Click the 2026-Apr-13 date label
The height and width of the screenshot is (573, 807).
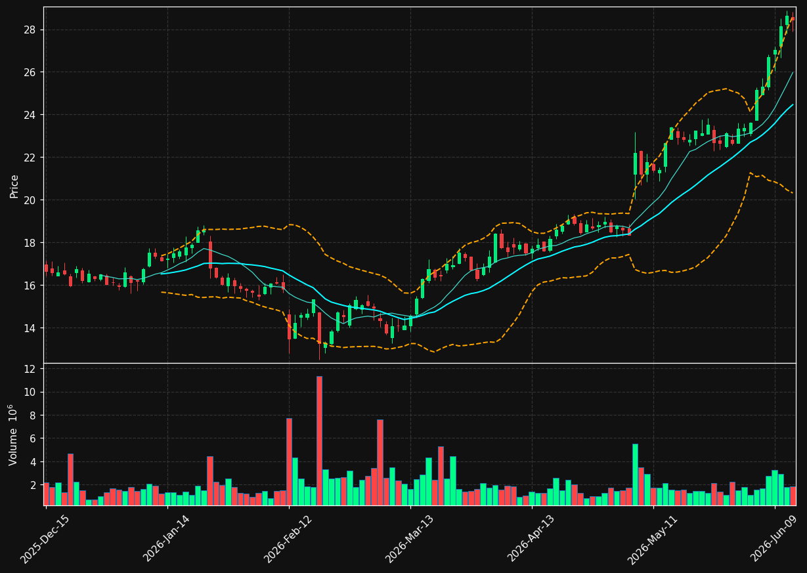[x=531, y=539]
